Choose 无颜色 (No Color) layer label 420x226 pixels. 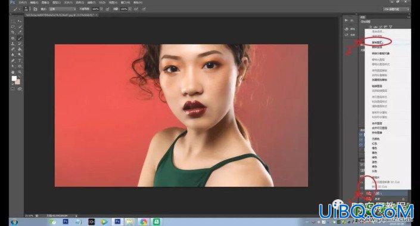click(376, 139)
